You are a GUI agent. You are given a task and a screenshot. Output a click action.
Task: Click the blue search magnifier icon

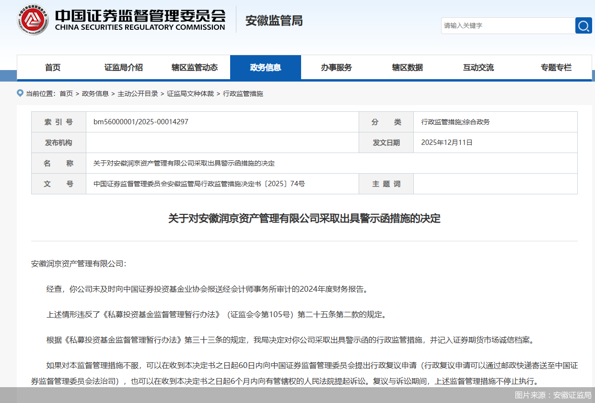(x=583, y=25)
